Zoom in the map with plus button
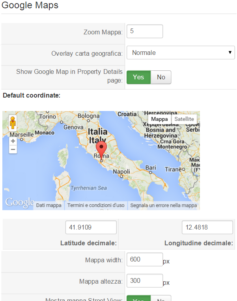Screen dimensions: 237x301 13,141
